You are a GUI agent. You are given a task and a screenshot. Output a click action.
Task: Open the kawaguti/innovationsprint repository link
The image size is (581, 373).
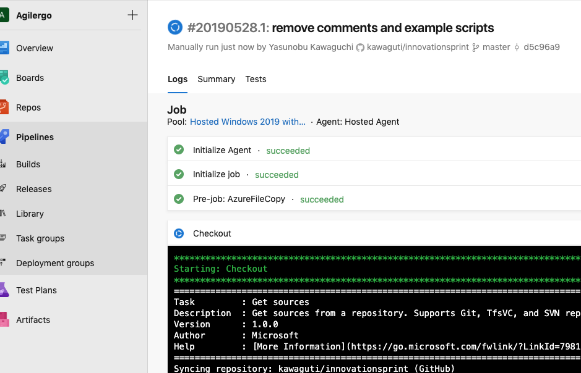point(418,47)
